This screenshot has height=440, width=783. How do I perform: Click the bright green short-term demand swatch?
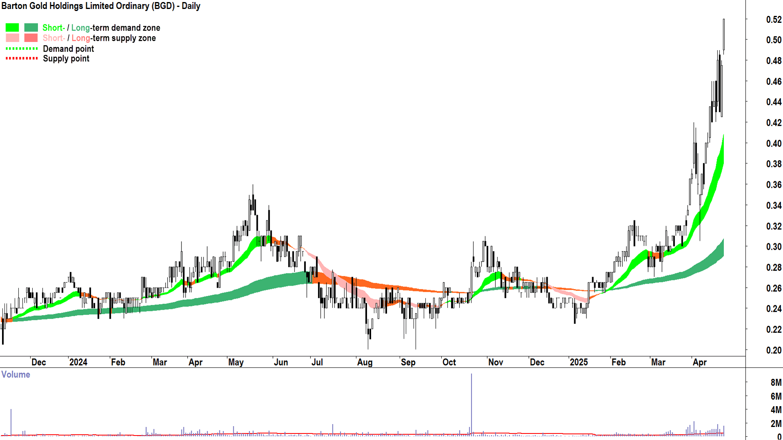[x=12, y=28]
